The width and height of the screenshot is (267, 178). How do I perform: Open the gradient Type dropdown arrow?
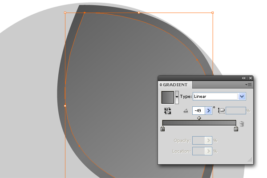242,97
